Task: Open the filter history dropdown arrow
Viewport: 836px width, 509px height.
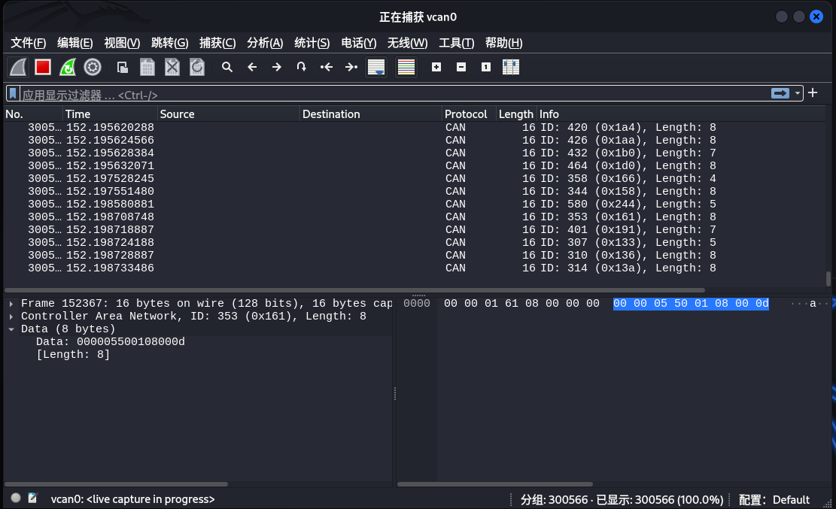Action: (x=798, y=93)
